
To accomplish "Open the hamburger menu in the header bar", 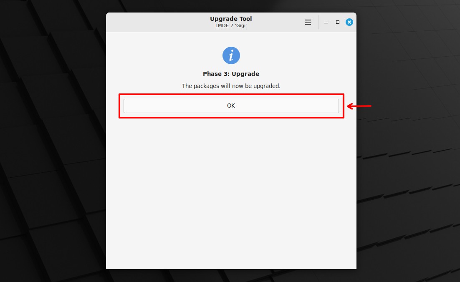I will (x=308, y=22).
